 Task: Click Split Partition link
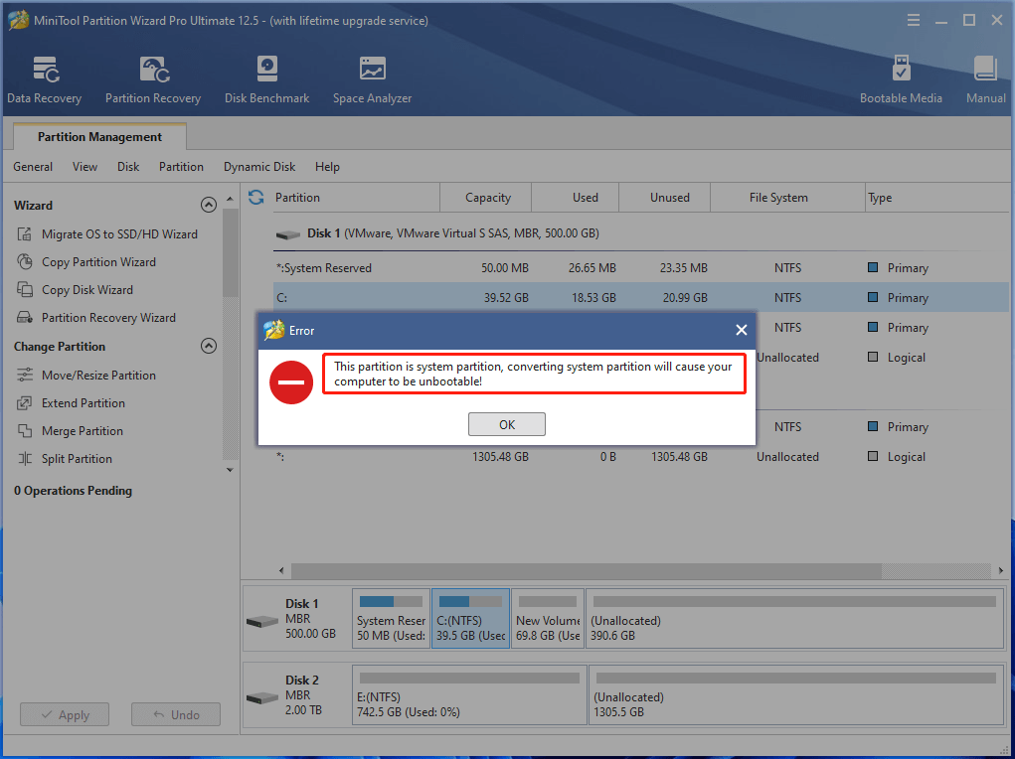[x=77, y=459]
